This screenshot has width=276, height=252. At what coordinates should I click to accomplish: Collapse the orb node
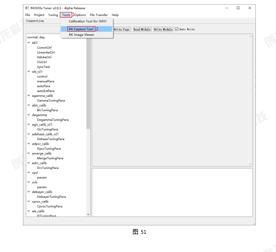pos(29,182)
